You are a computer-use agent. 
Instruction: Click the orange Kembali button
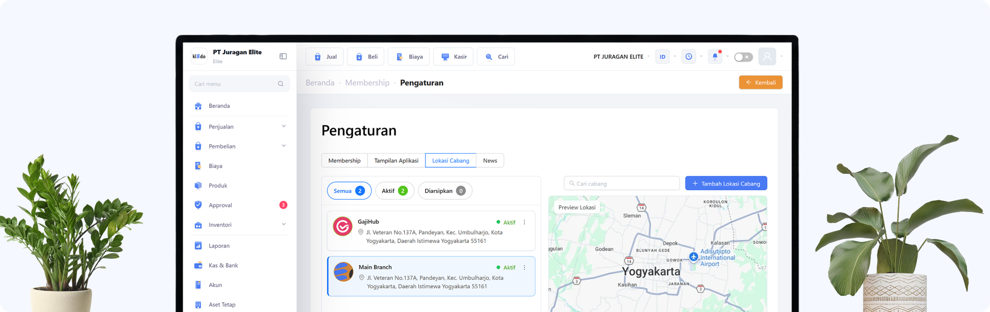pyautogui.click(x=761, y=82)
